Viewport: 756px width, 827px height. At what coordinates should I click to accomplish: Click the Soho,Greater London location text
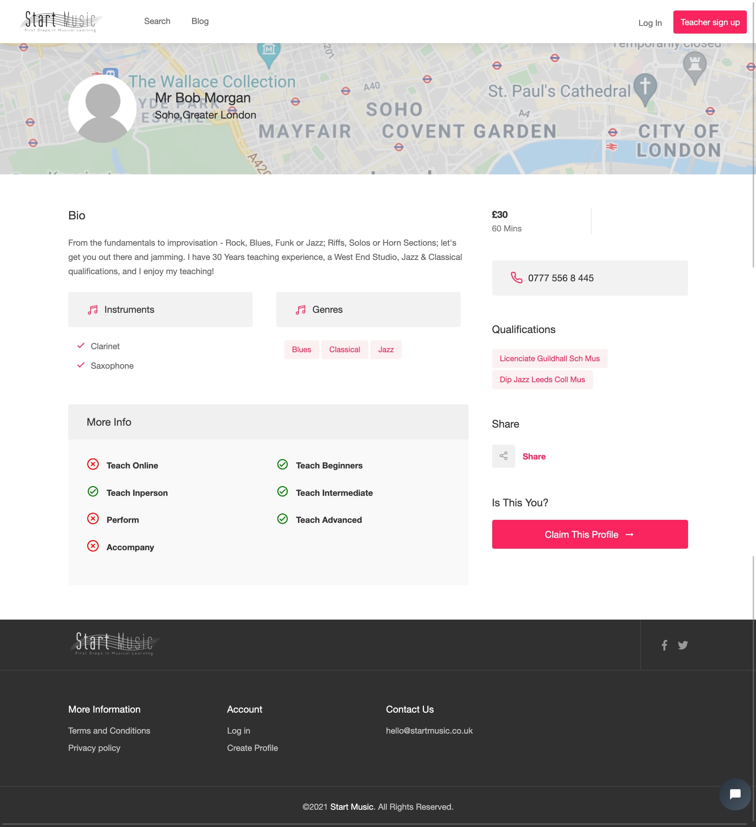[x=205, y=115]
